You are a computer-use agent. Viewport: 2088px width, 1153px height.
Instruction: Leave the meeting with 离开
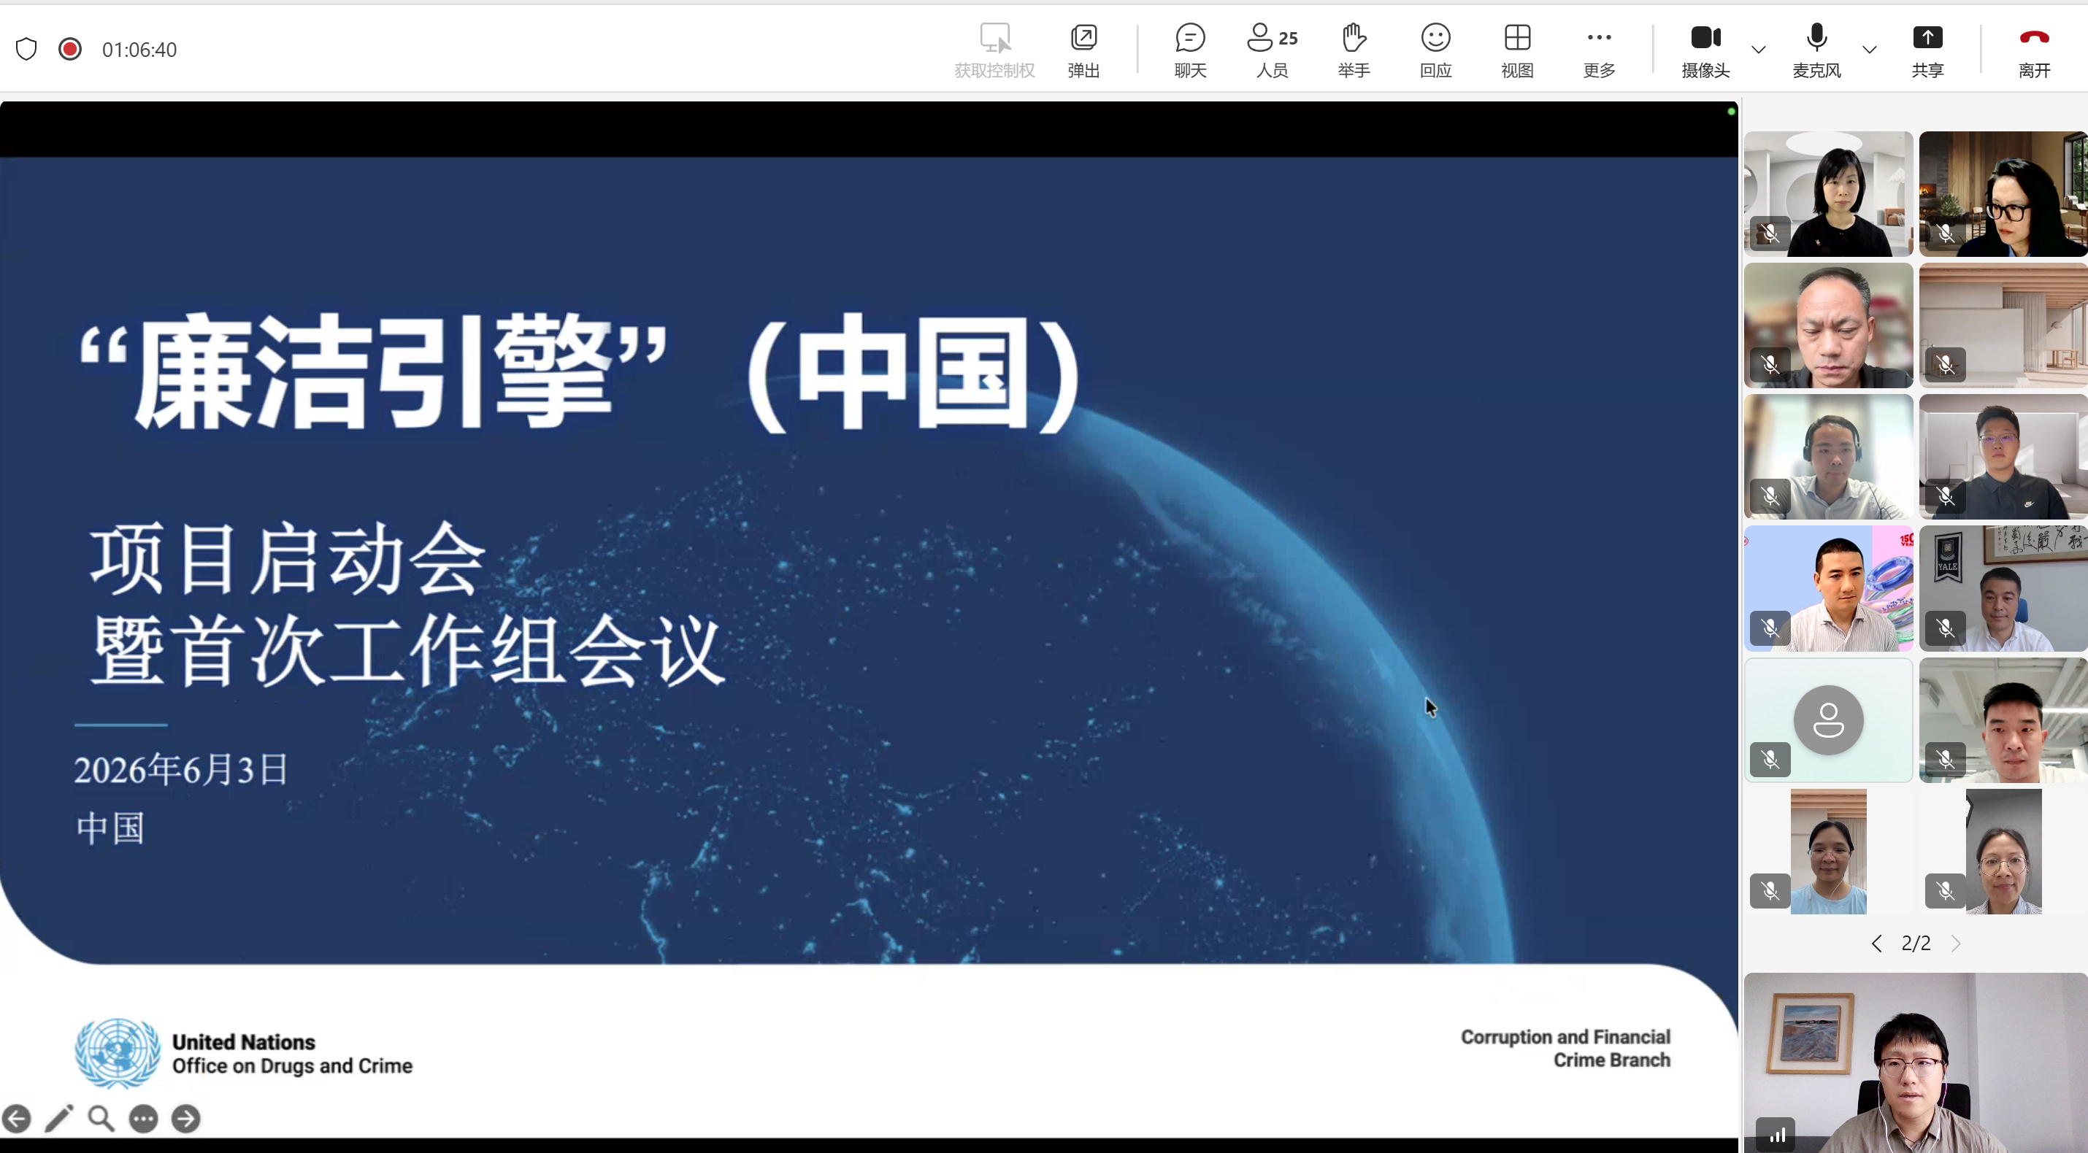click(2035, 50)
